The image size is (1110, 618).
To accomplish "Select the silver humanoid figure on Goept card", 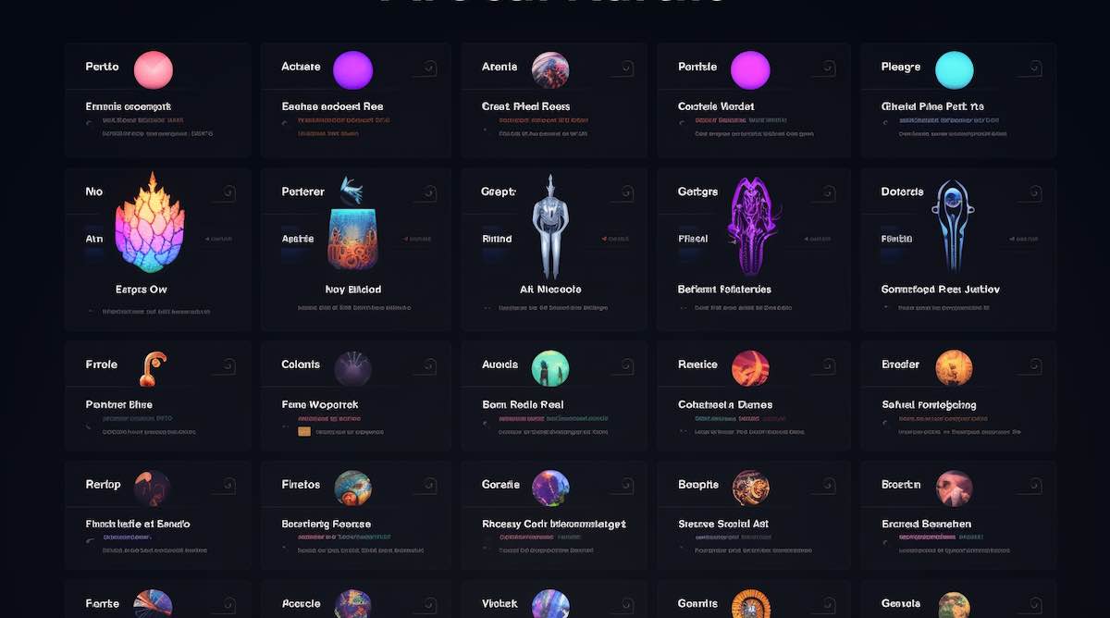I will (550, 227).
